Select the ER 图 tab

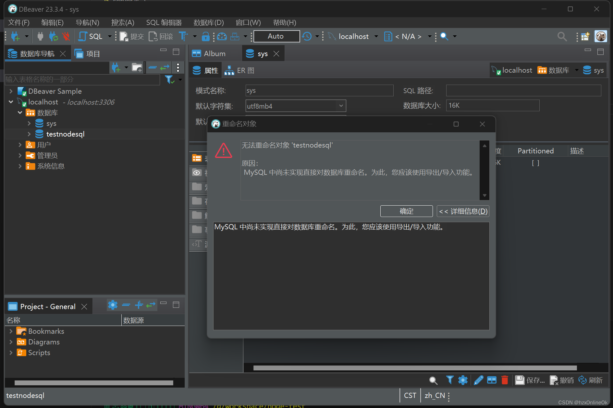pos(239,70)
